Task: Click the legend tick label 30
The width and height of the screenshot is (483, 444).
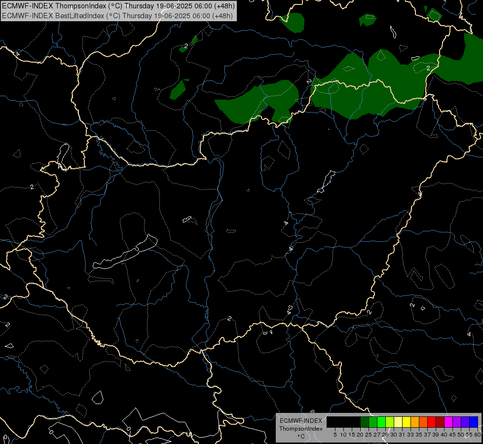Action: 394,435
